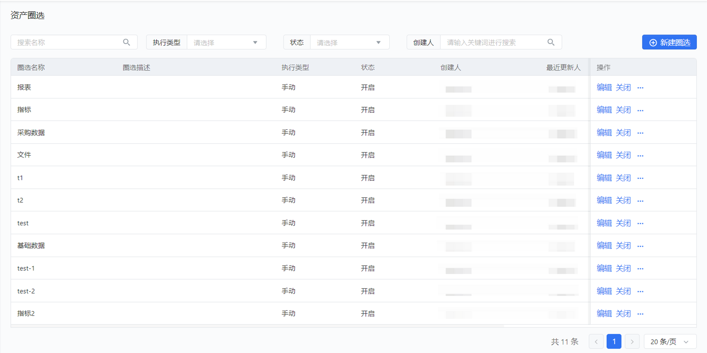Click the horizontal scrollbar below the table
The image size is (707, 353).
tap(257, 326)
